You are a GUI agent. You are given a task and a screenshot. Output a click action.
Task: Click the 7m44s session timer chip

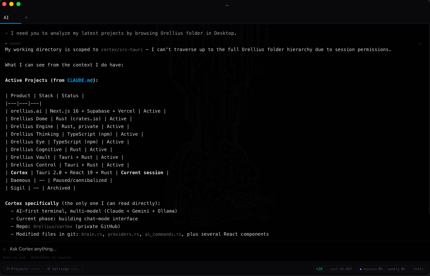click(418, 269)
